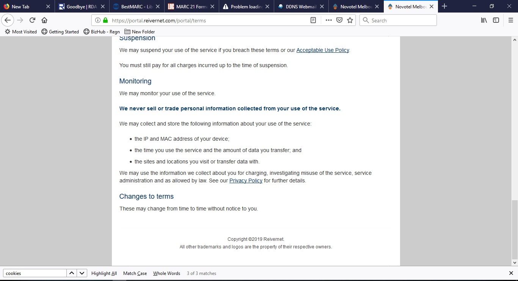Viewport: 518px width, 281px height.
Task: Close the find bar
Action: coord(511,273)
